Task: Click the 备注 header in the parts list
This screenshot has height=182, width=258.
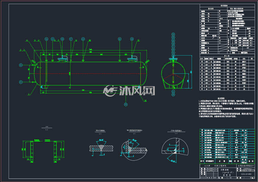Action: pyautogui.click(x=251, y=161)
